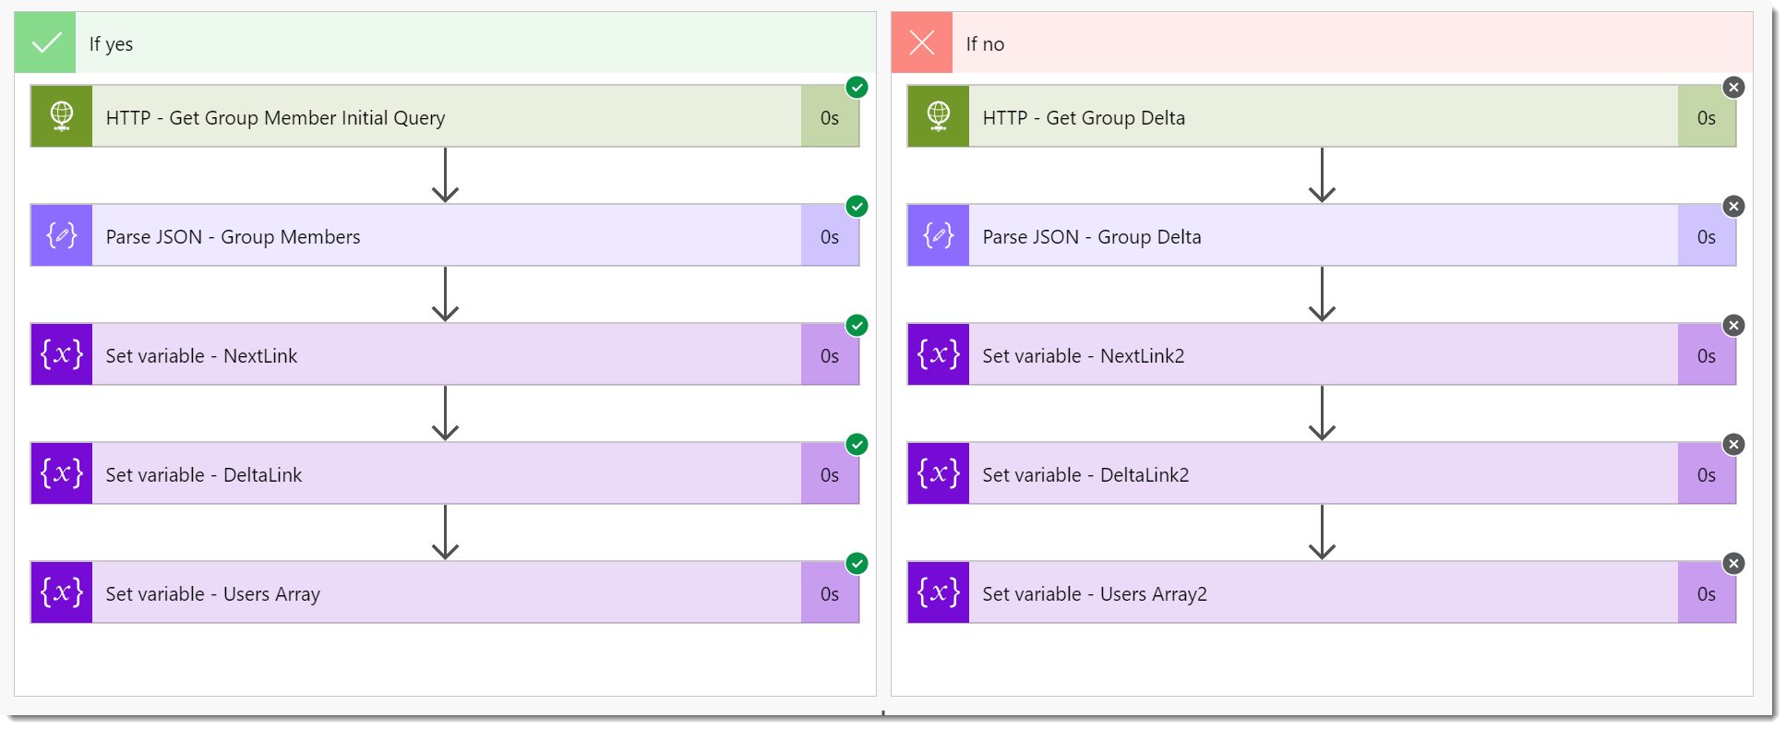
Task: Expand Set variable - NextLink action
Action: coord(445,354)
